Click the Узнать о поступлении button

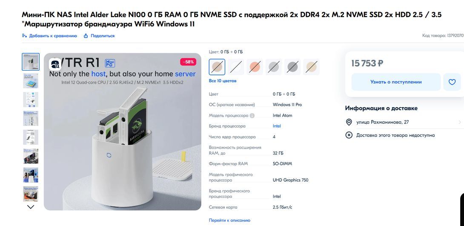coord(396,82)
